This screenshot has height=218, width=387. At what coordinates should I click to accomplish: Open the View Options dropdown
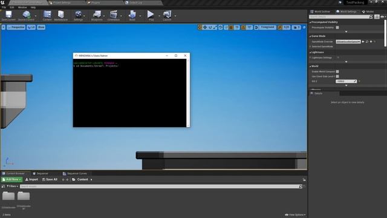pyautogui.click(x=296, y=215)
